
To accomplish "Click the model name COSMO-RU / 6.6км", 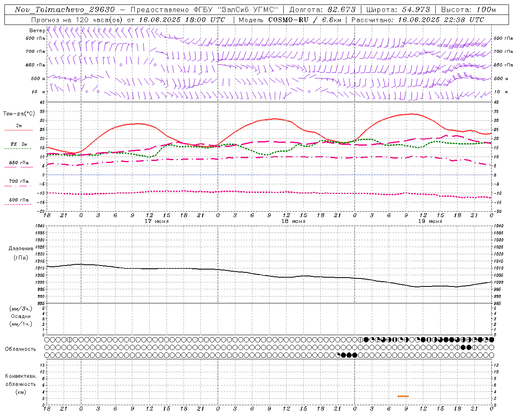I will [305, 20].
